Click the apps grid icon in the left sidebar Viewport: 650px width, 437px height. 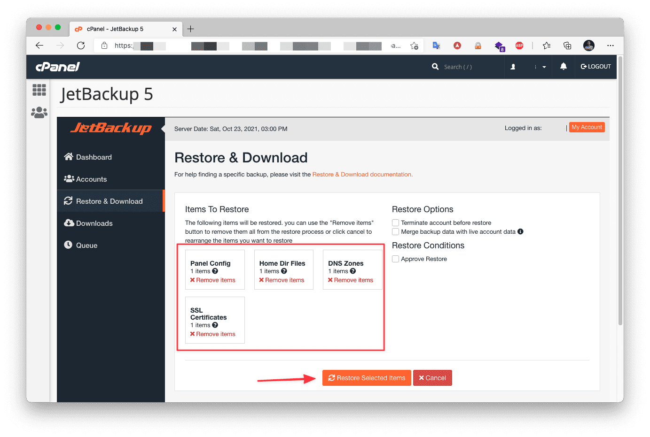tap(39, 89)
